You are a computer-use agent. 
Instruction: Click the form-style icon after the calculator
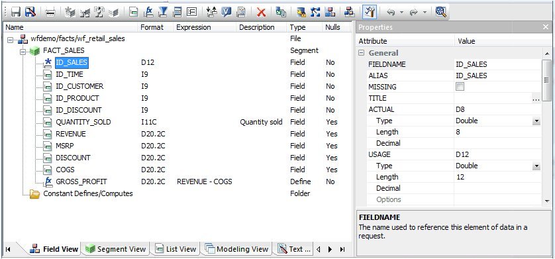(x=191, y=13)
